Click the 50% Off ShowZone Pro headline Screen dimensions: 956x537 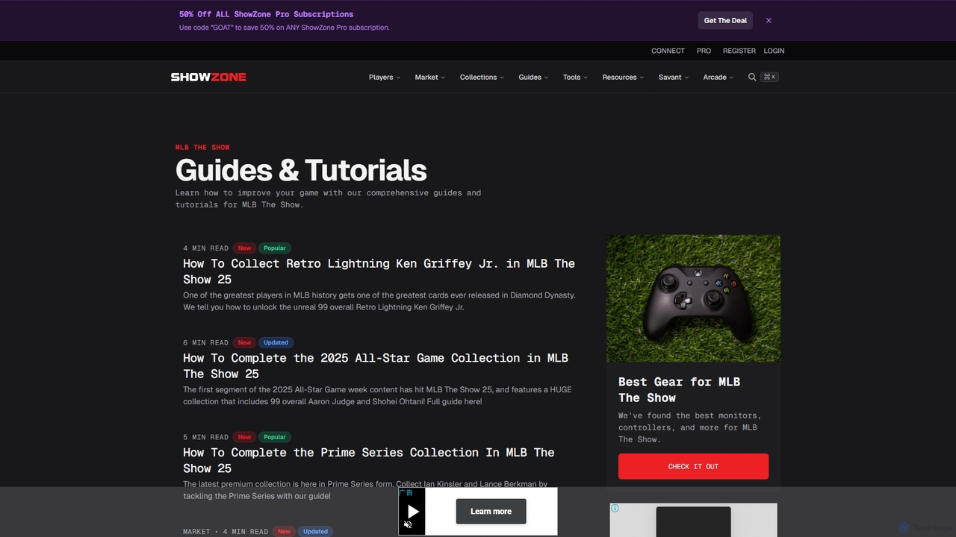(266, 14)
